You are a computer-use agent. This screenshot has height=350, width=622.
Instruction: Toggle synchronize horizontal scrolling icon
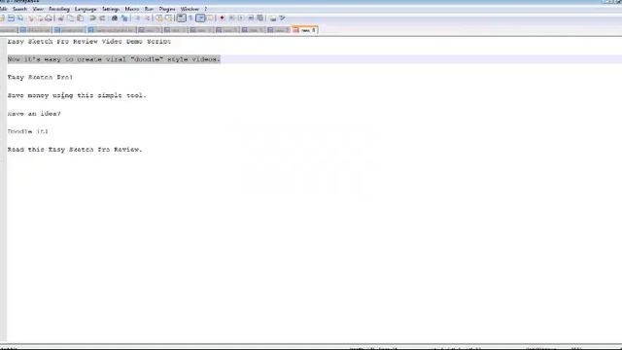tap(168, 18)
